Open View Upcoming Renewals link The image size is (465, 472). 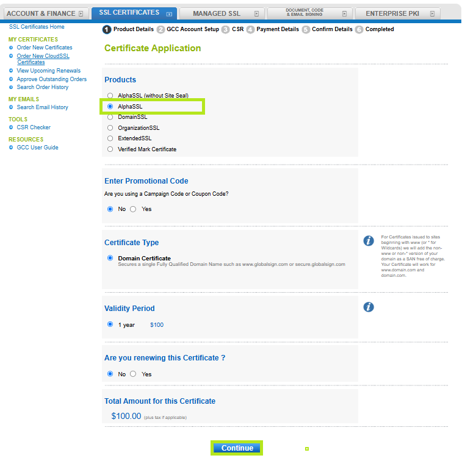49,71
